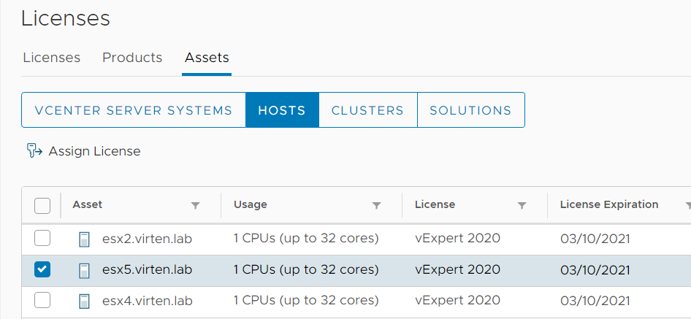Open the Asset column filter
The height and width of the screenshot is (319, 691).
point(195,205)
